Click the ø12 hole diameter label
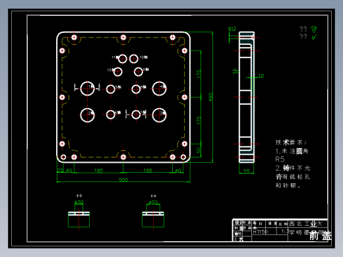This screenshot has height=257, width=343. [232, 28]
